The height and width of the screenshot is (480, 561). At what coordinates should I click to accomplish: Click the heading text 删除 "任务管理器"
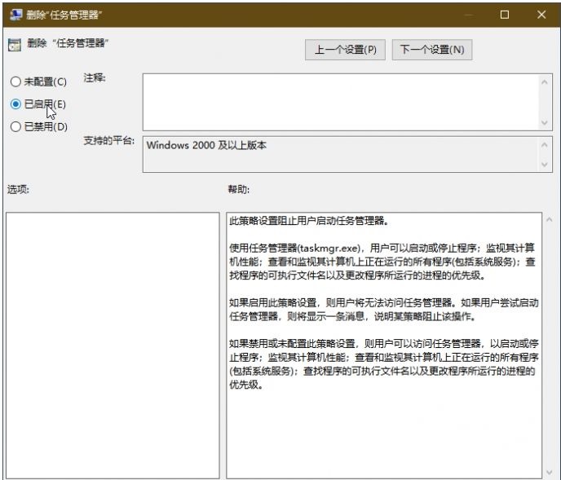pos(68,44)
